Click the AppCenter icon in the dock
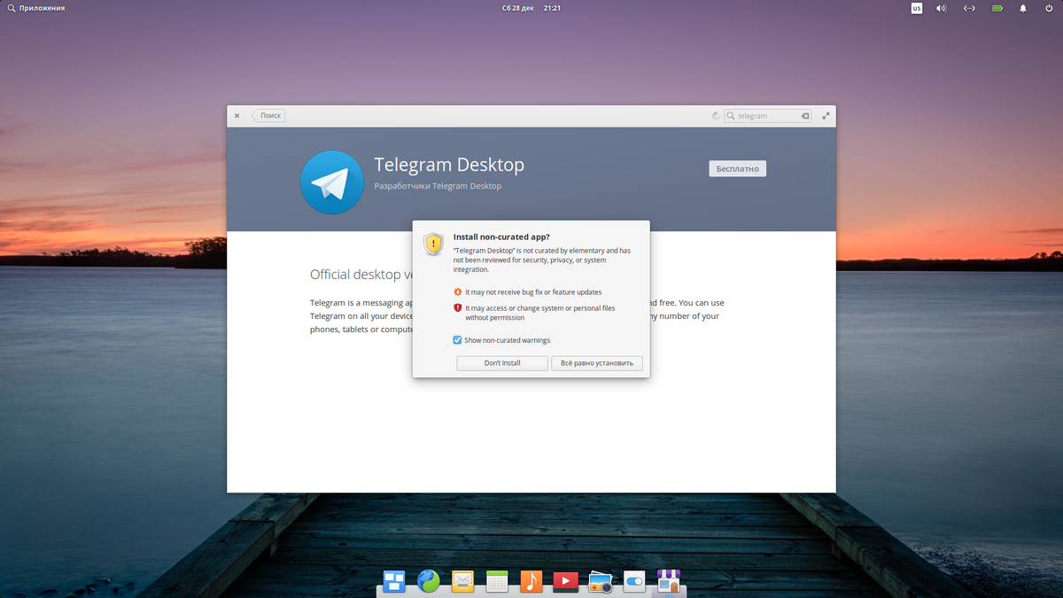 [668, 581]
